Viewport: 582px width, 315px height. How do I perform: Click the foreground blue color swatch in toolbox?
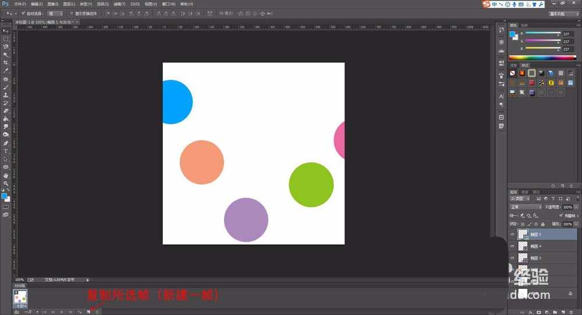coord(5,196)
